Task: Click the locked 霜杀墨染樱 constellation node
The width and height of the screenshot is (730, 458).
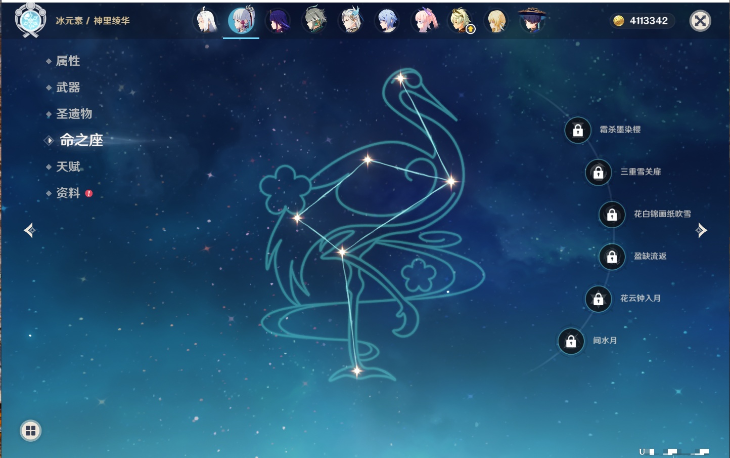Action: tap(578, 130)
